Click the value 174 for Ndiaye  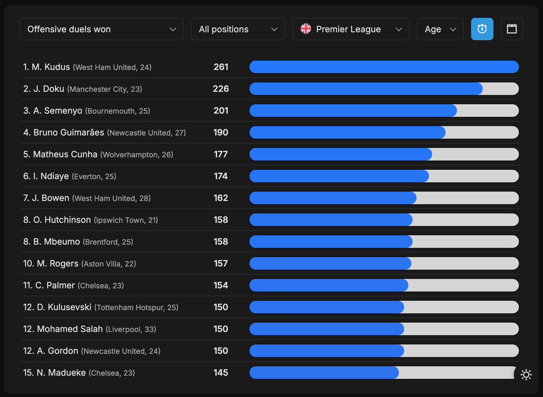(x=221, y=176)
